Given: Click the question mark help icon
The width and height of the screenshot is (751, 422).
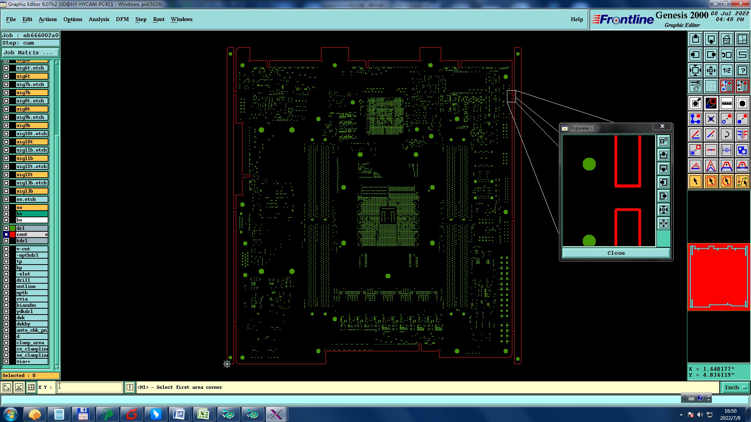Looking at the screenshot, I should pyautogui.click(x=742, y=70).
